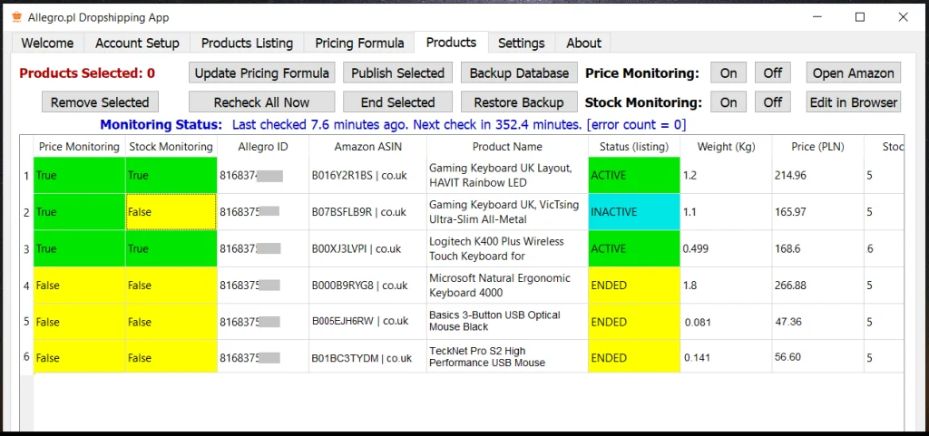Viewport: 929px width, 436px height.
Task: Click price cell 214.96
Action: click(x=818, y=175)
